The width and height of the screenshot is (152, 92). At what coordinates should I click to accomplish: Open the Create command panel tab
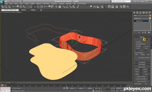click(x=134, y=12)
